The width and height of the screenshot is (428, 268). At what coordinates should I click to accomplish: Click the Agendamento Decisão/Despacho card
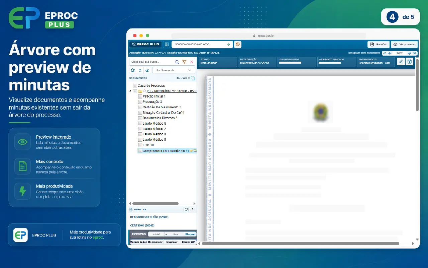click(376, 62)
